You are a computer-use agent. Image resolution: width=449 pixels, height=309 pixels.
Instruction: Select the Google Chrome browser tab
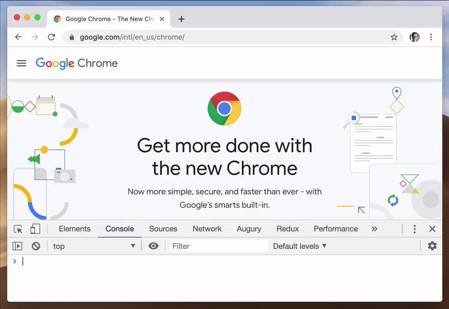coord(109,19)
